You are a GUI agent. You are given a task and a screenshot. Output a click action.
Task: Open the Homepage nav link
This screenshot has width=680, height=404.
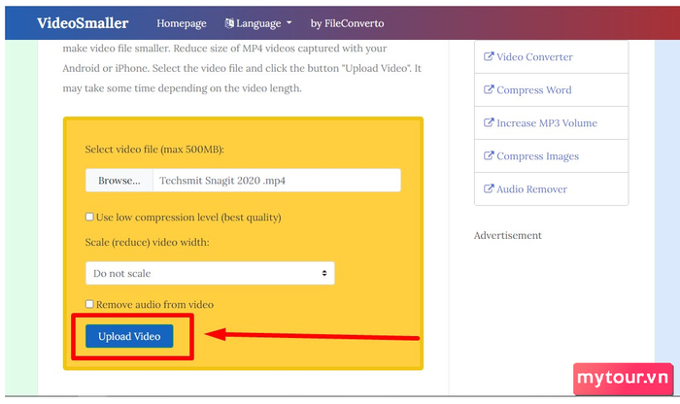click(x=182, y=23)
